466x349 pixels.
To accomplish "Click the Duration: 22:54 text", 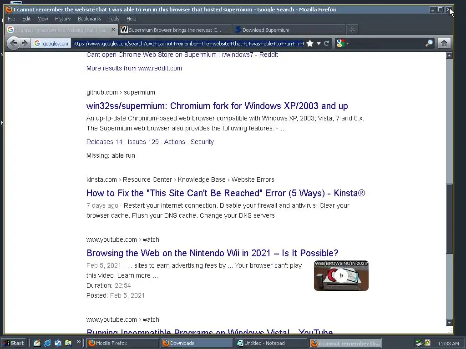I will [x=108, y=285].
